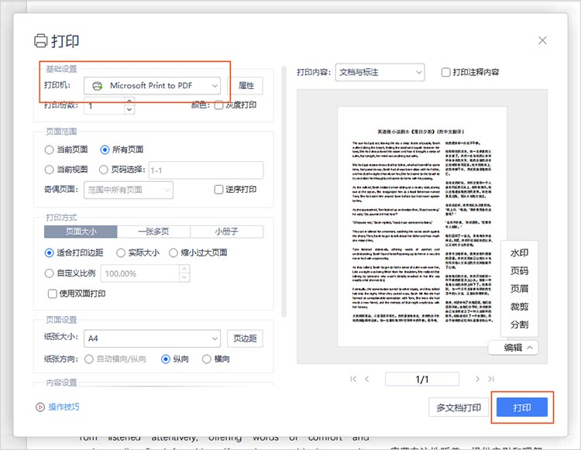
Task: Open the 属性 printer properties
Action: 246,86
